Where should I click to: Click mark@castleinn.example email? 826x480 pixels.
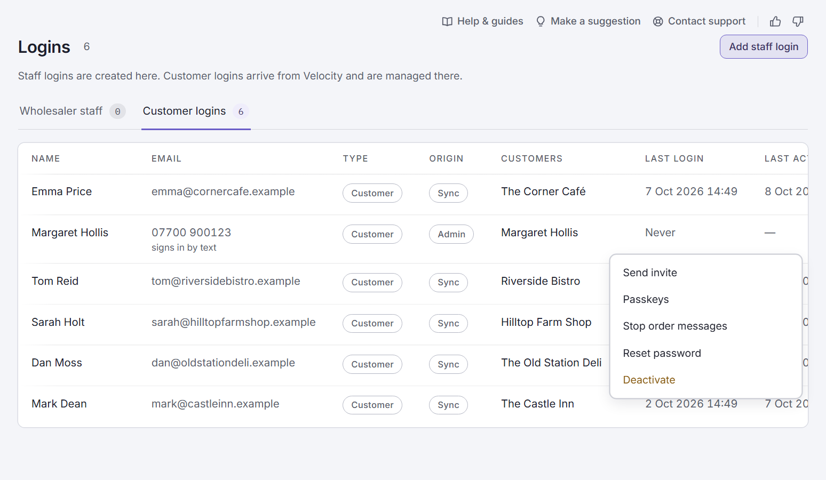coord(215,404)
